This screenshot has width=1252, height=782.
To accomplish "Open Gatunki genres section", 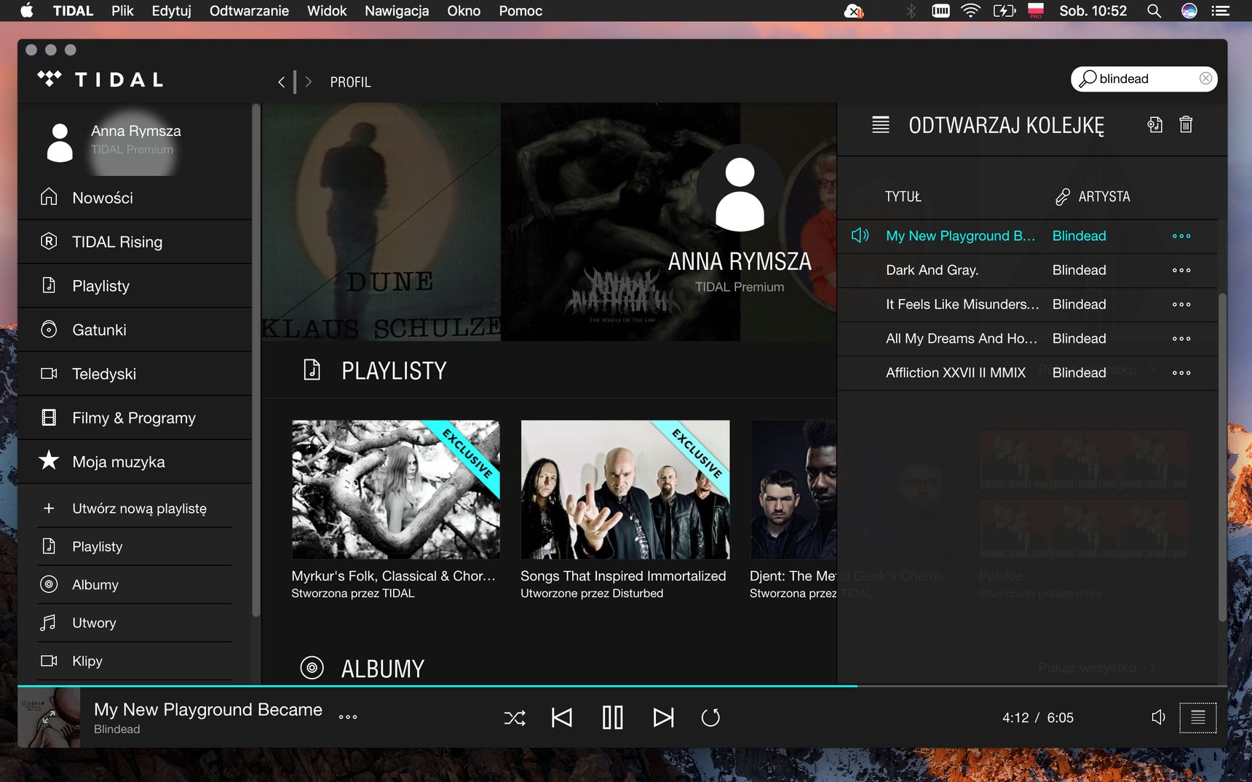I will point(135,330).
